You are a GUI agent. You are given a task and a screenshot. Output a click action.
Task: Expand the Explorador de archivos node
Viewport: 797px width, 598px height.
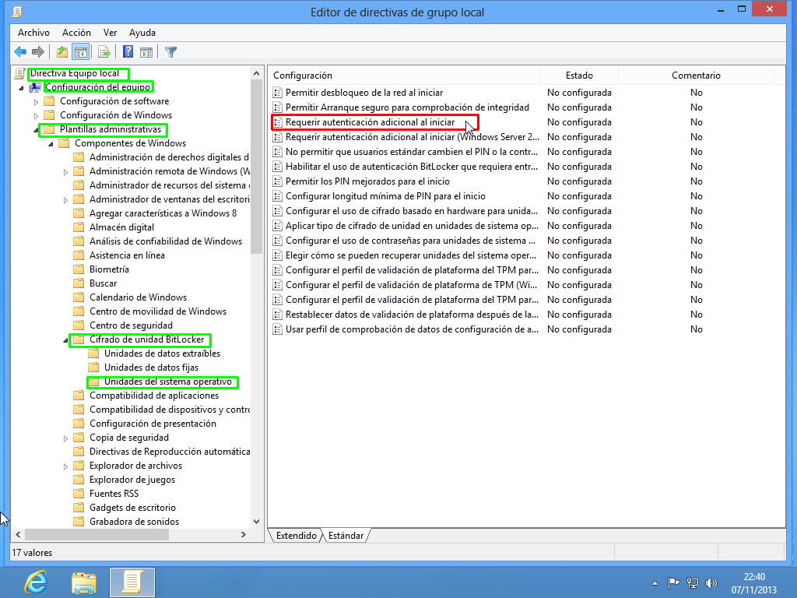[x=65, y=465]
